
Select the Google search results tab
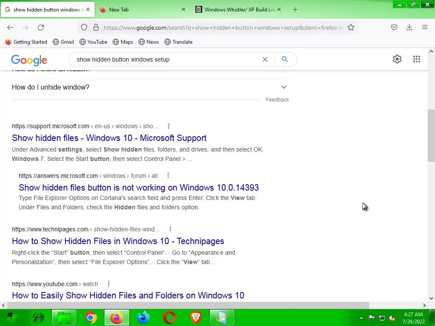coord(48,10)
